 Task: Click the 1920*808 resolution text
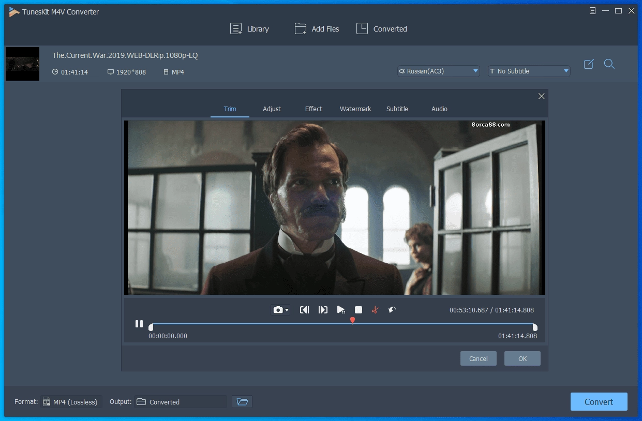[x=131, y=72]
